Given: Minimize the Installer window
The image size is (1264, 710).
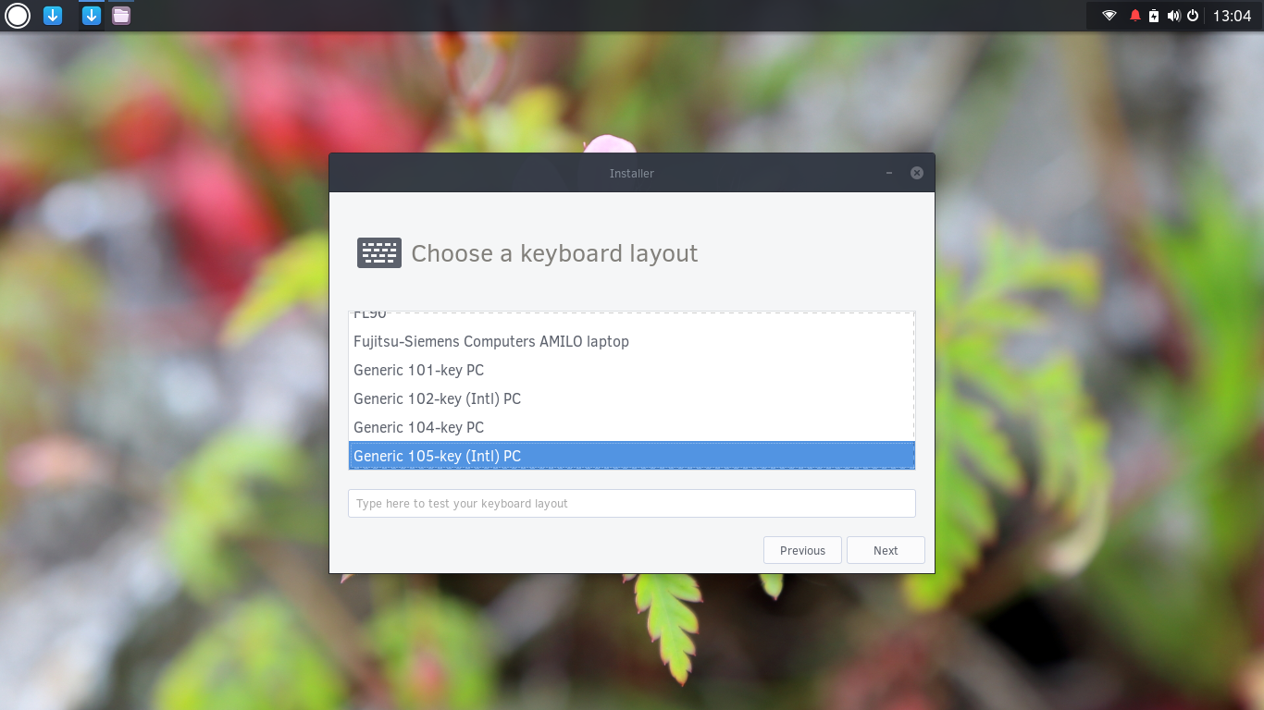Looking at the screenshot, I should 889,173.
